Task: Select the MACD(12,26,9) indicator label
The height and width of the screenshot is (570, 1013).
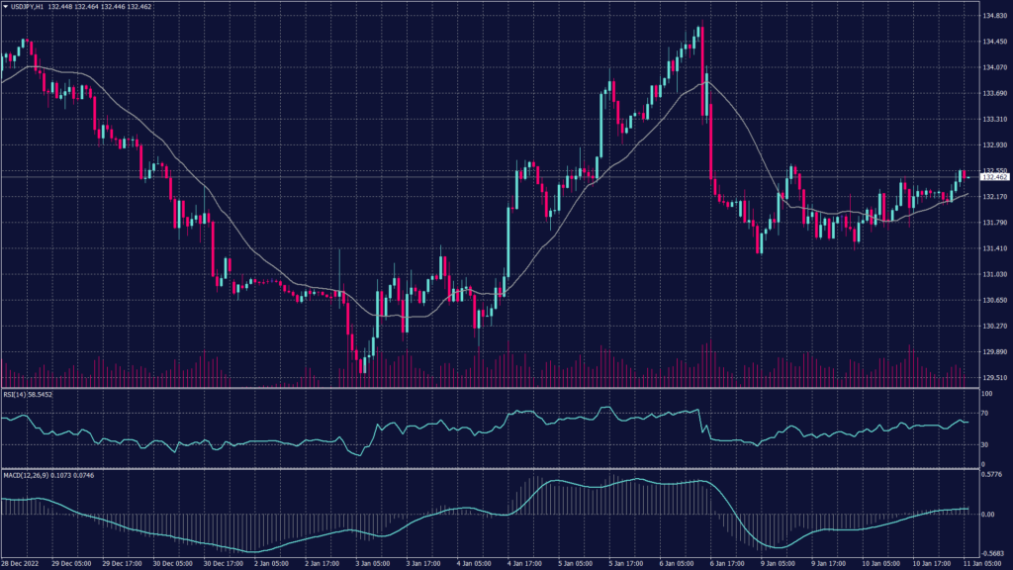Action: pyautogui.click(x=26, y=476)
